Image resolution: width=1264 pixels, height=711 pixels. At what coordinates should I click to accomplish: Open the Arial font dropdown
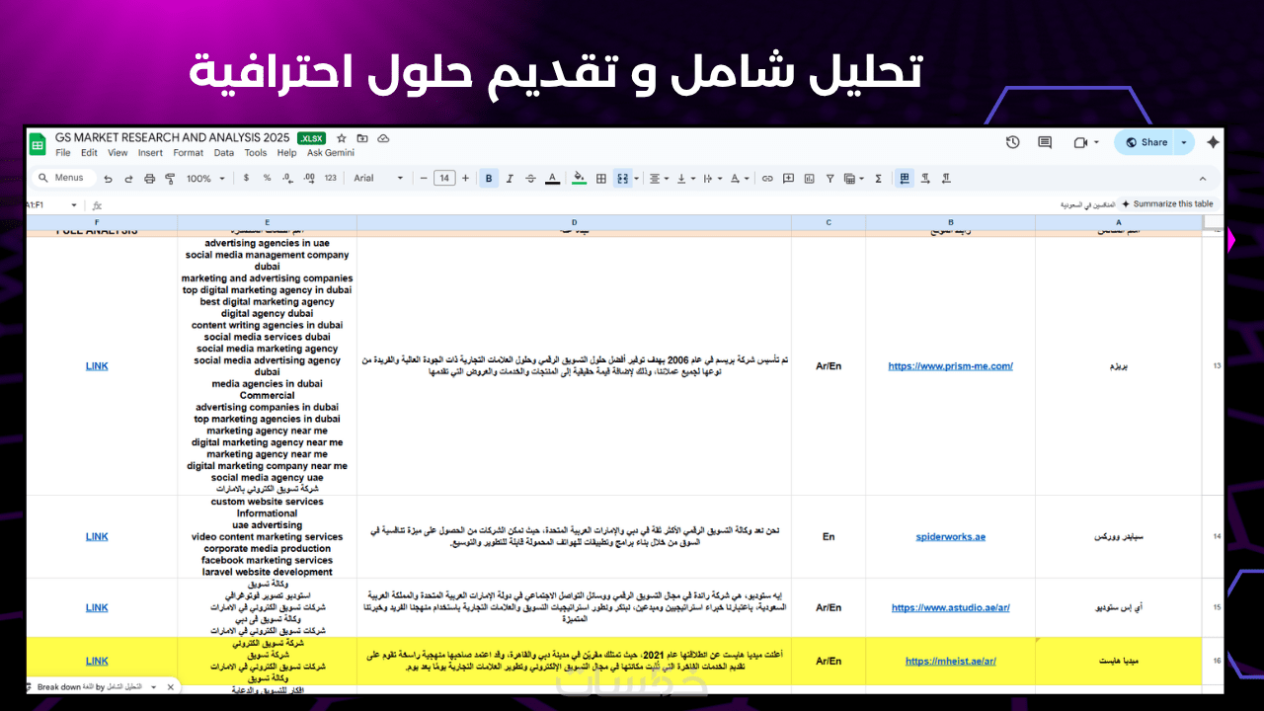pyautogui.click(x=379, y=179)
